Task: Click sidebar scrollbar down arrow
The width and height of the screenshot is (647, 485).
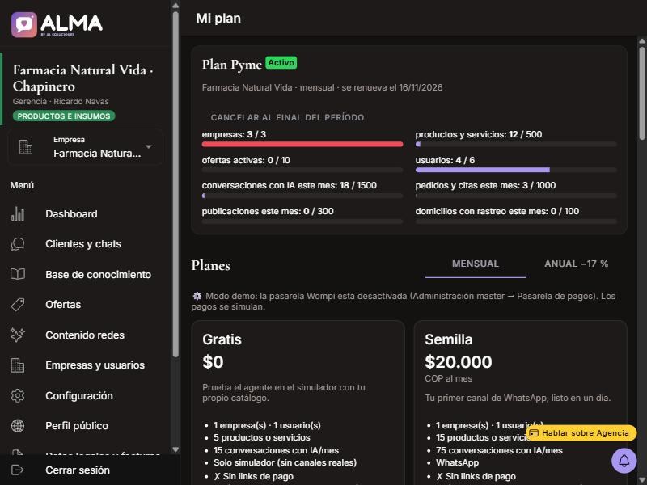Action: click(175, 449)
